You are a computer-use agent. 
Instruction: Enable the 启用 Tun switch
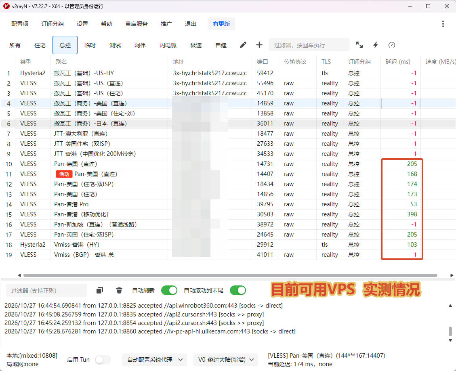[103, 360]
